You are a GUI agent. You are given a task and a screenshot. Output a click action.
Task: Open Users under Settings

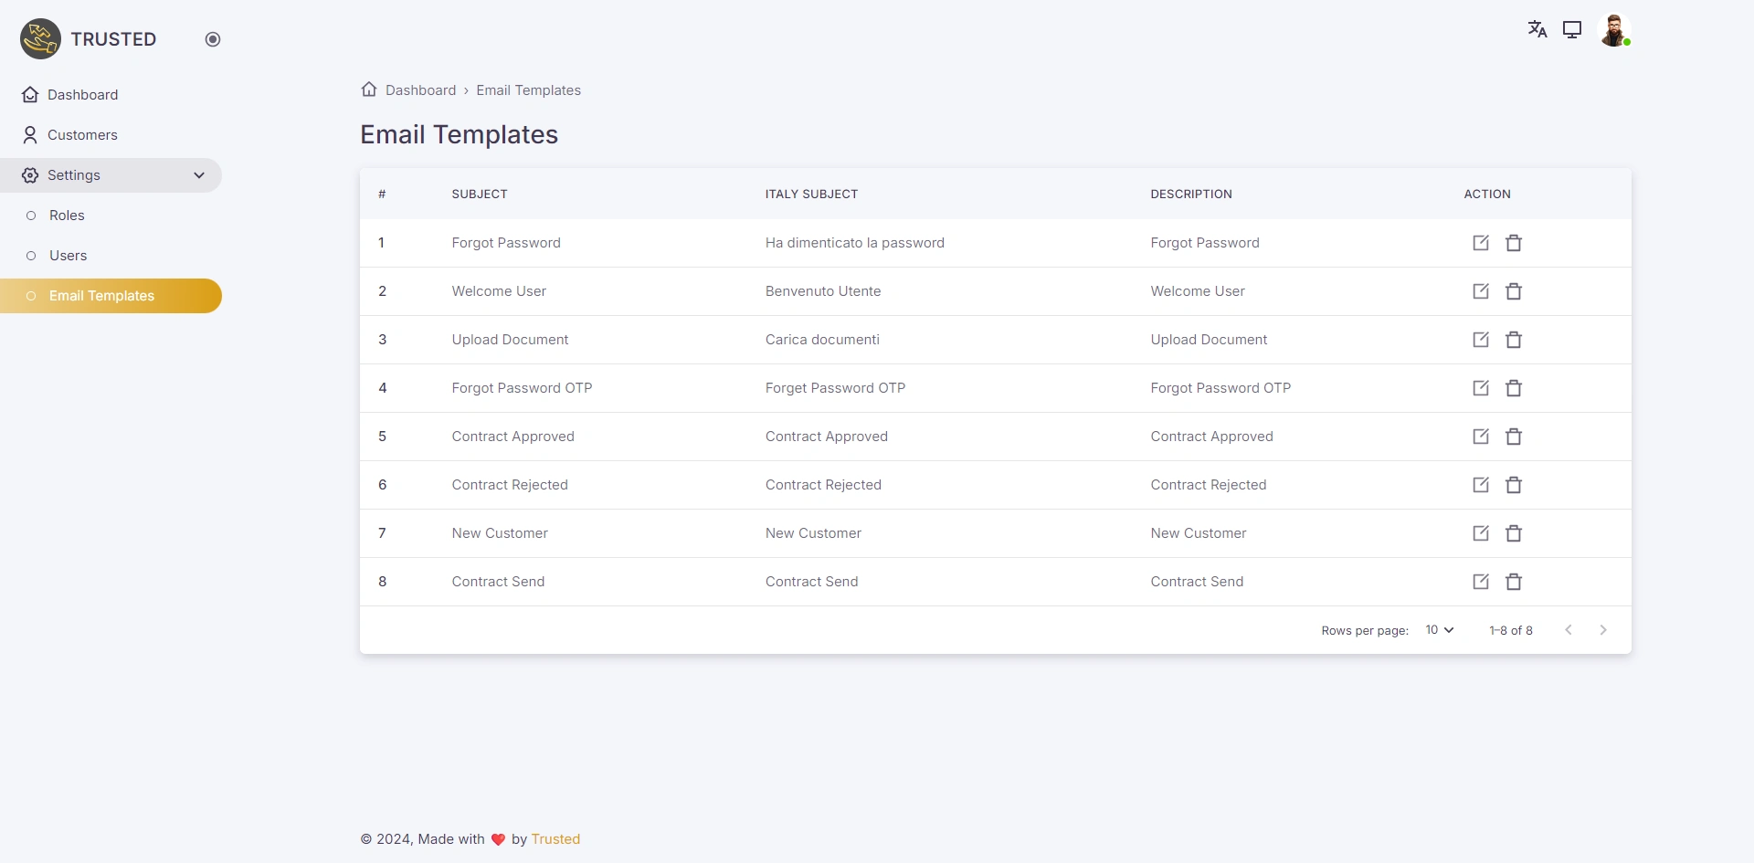68,256
